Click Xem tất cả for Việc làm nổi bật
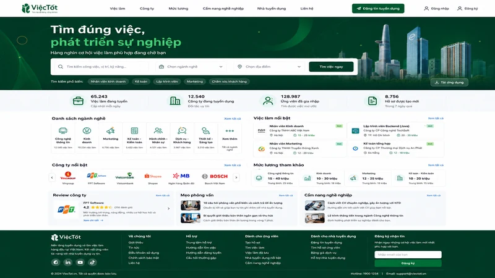 tap(436, 118)
